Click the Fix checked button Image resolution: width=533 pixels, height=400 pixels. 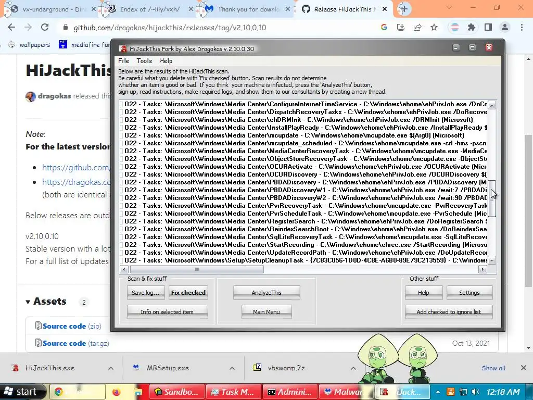click(x=188, y=293)
